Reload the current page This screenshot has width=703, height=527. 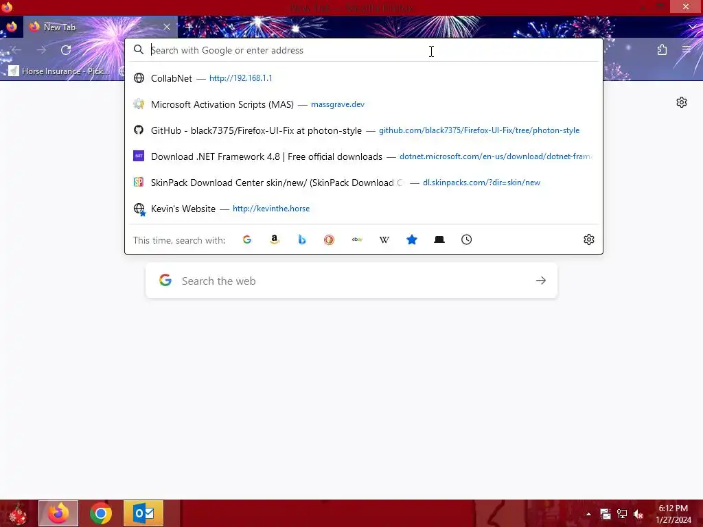66,49
